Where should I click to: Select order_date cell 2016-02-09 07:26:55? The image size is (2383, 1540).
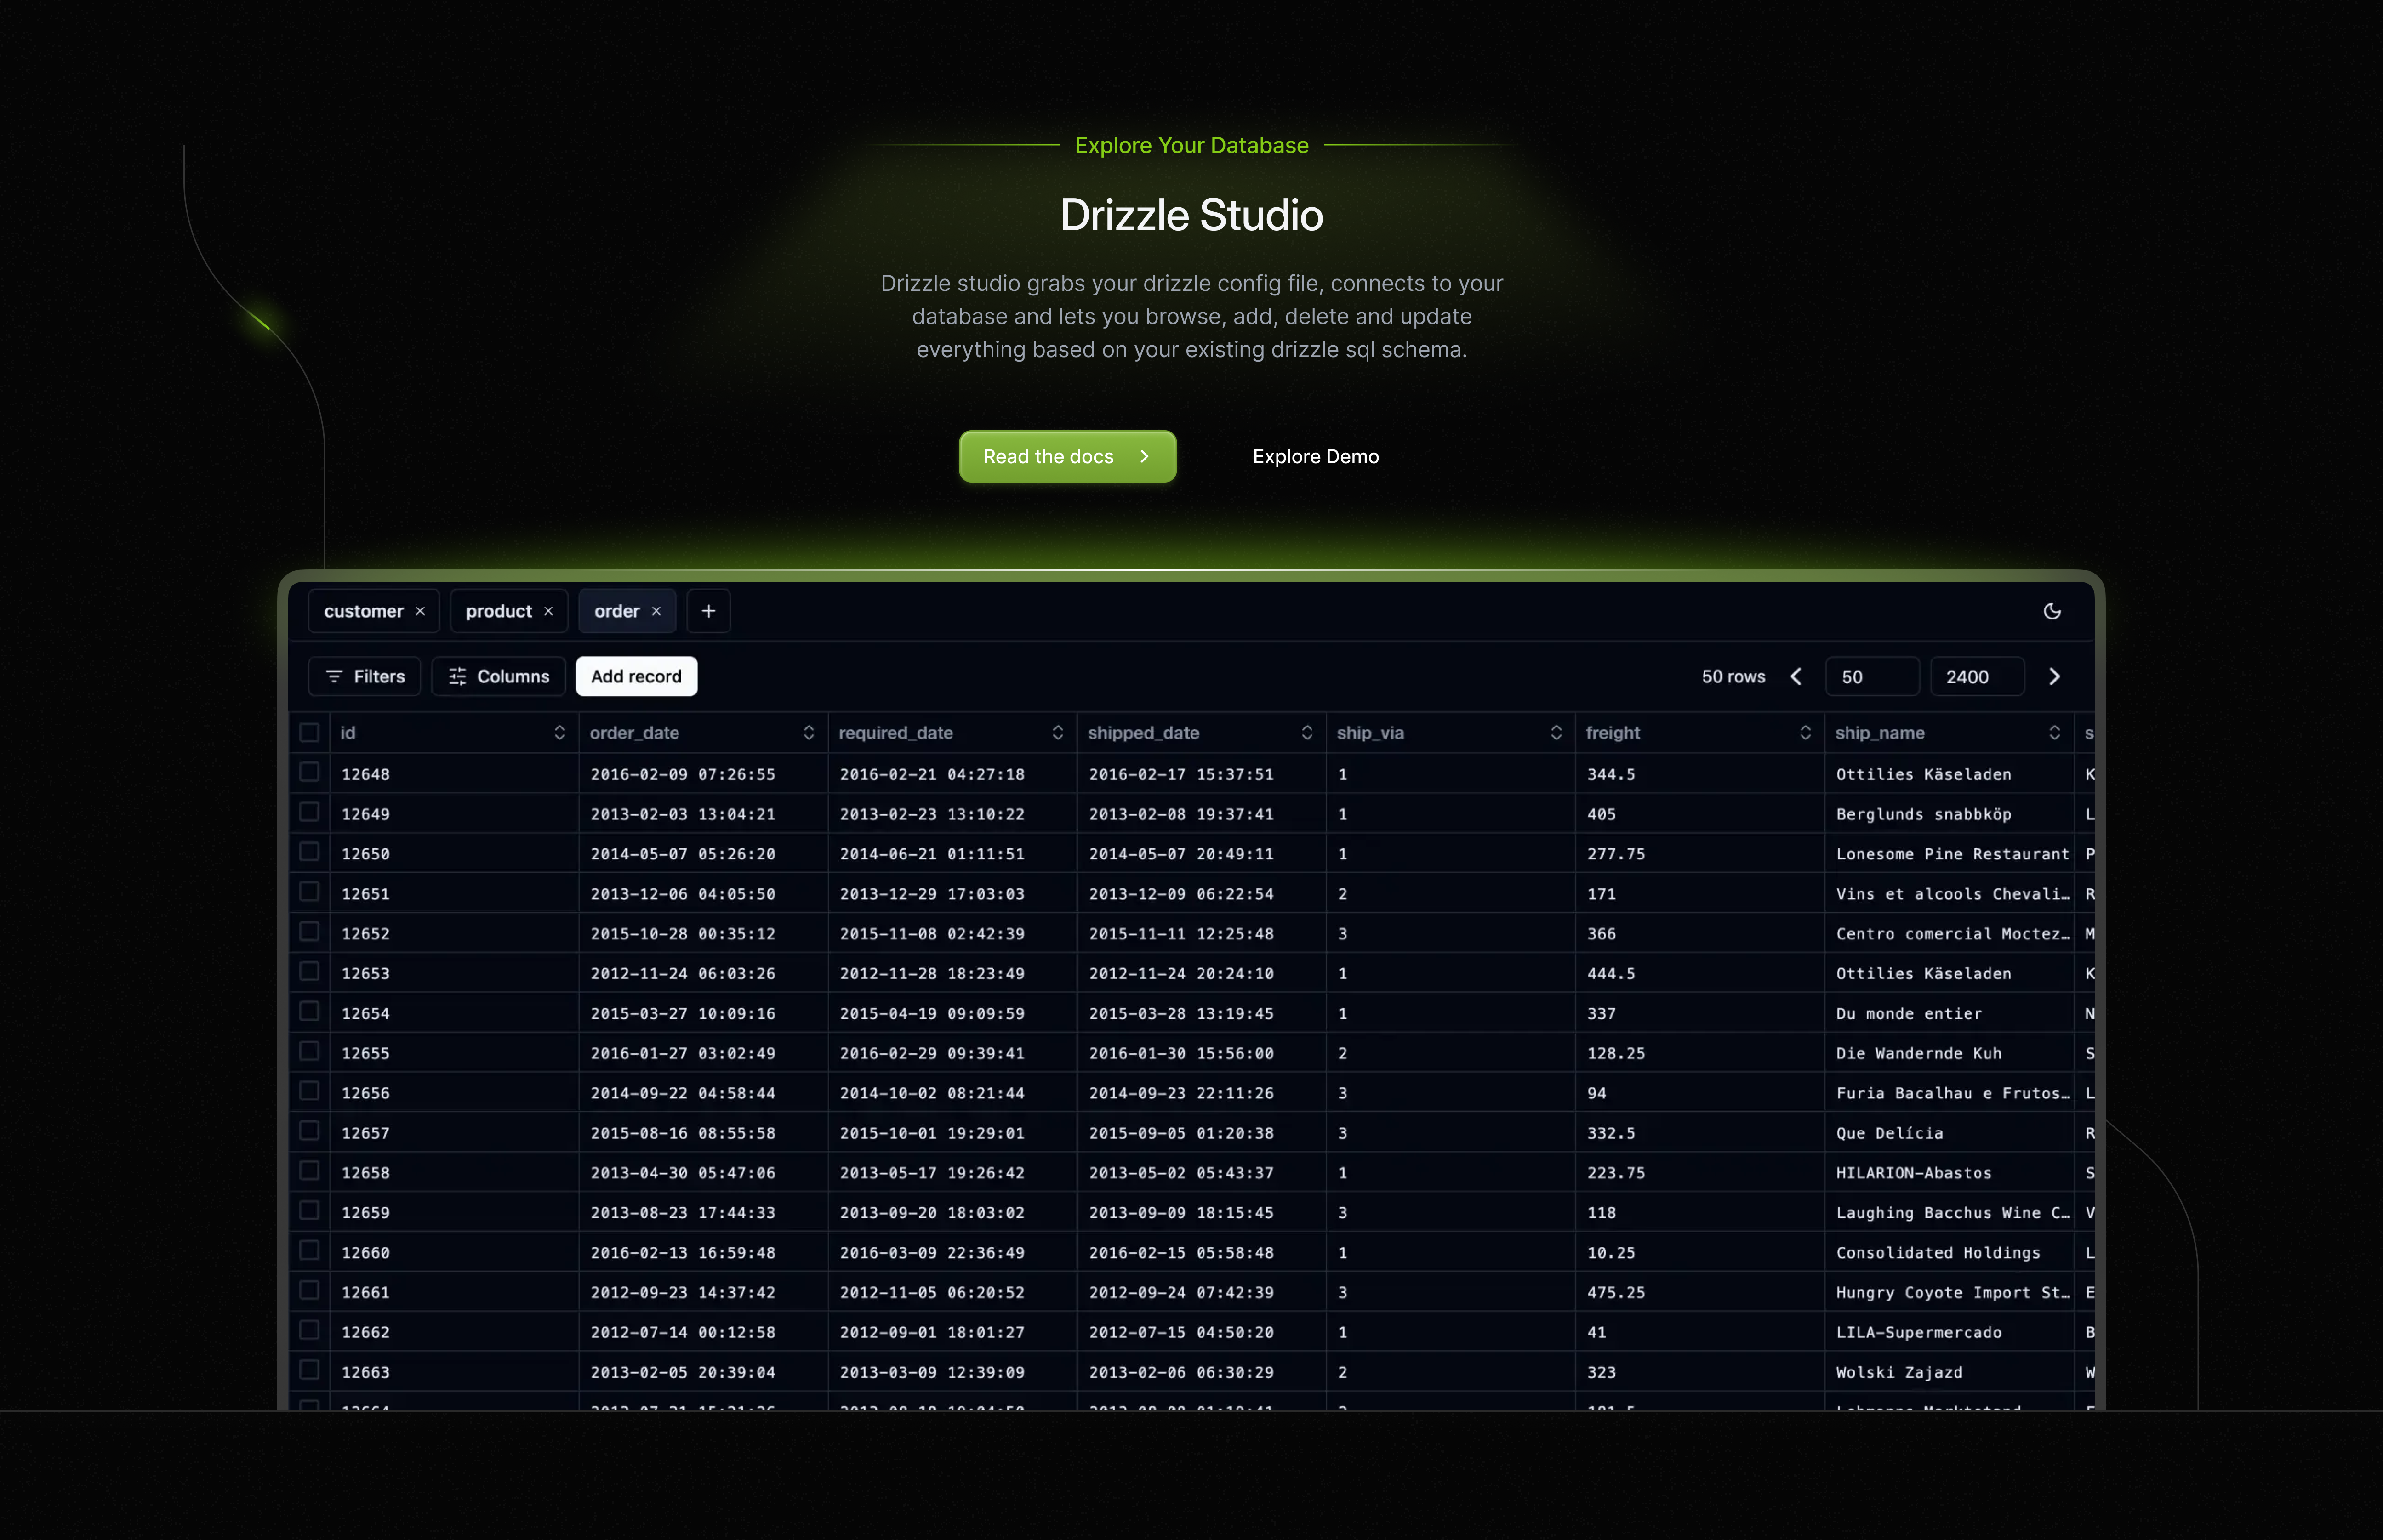pyautogui.click(x=703, y=774)
